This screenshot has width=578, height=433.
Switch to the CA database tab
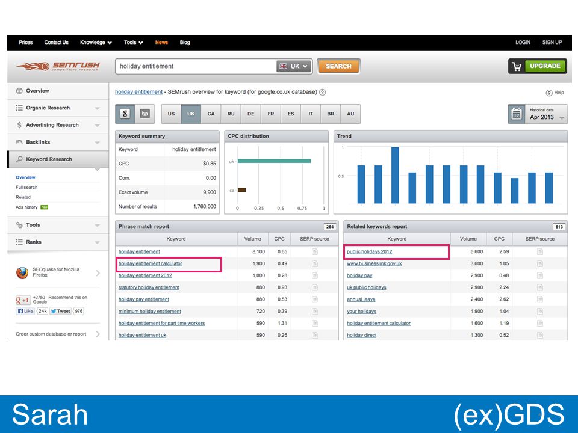211,114
